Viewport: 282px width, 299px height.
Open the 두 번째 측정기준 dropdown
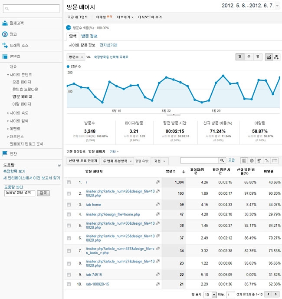(118, 161)
